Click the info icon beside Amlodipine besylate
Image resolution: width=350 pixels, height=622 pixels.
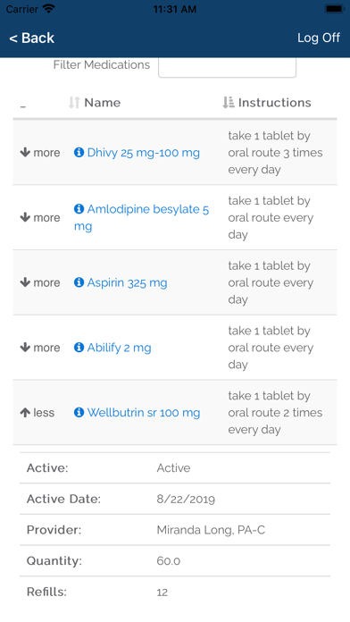[79, 208]
